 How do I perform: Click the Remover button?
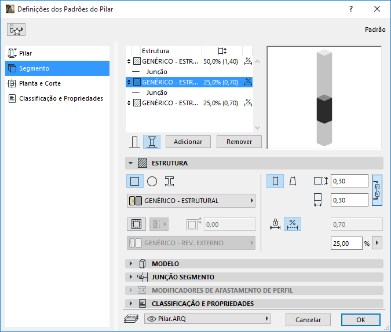(x=239, y=142)
